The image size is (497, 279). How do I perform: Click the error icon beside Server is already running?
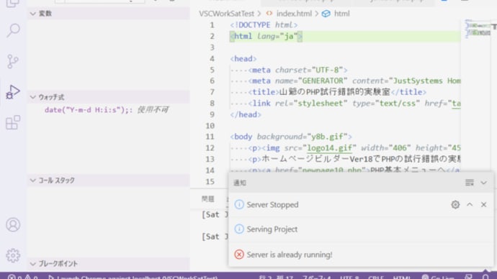pyautogui.click(x=239, y=255)
